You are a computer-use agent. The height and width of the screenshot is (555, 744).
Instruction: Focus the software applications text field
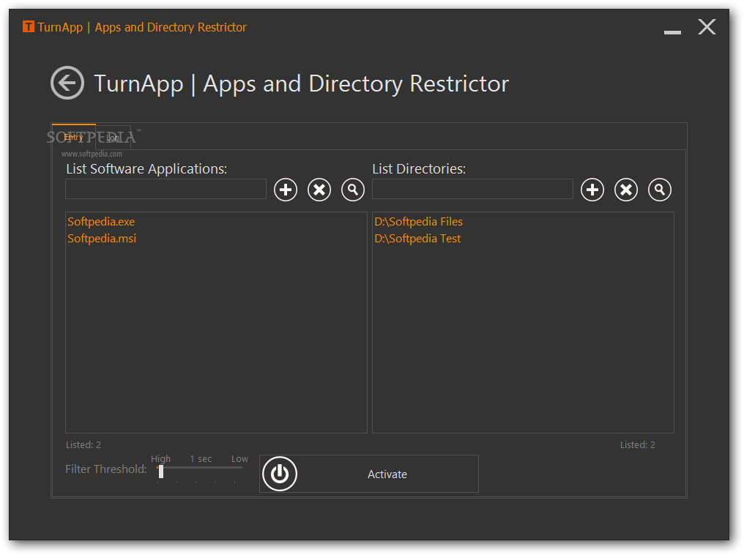pos(165,189)
